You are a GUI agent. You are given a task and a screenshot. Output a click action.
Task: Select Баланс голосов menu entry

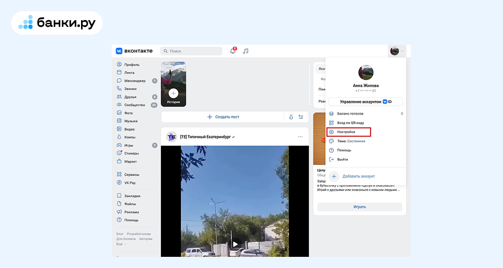click(366, 113)
